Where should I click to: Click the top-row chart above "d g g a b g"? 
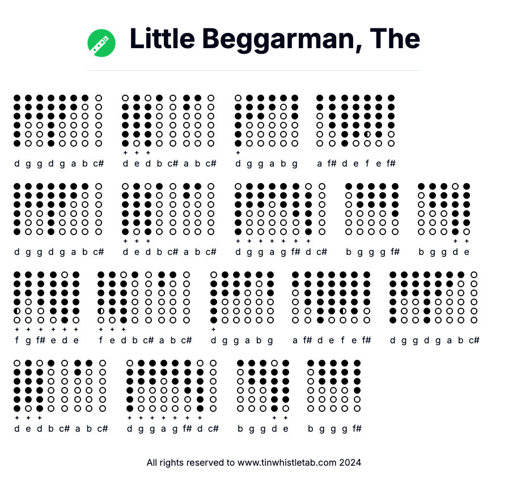[x=266, y=121]
